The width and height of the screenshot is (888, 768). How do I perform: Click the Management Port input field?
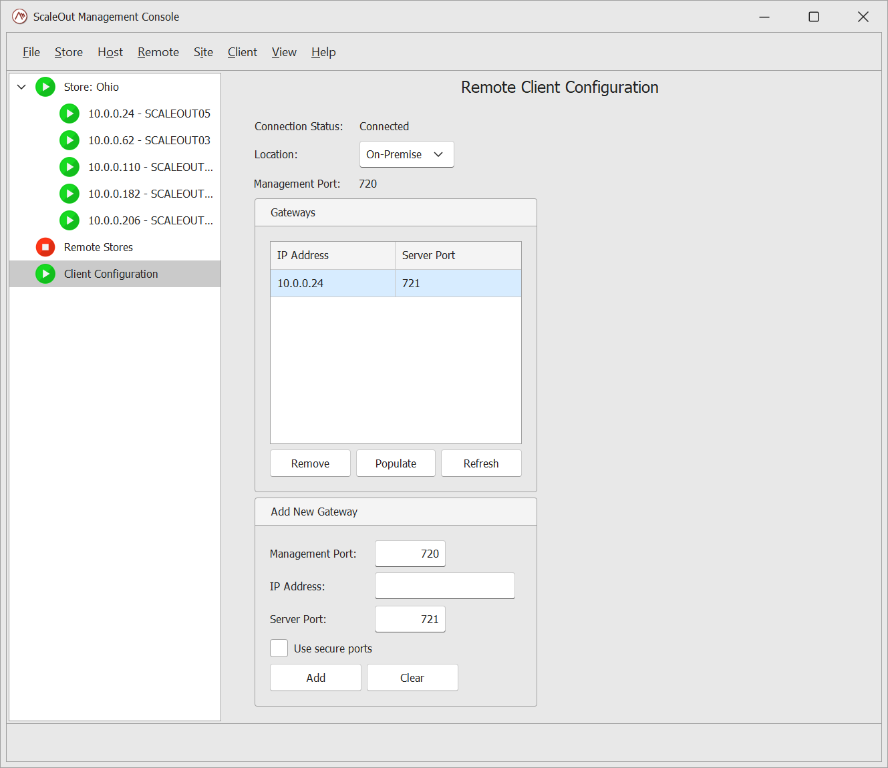coord(410,554)
